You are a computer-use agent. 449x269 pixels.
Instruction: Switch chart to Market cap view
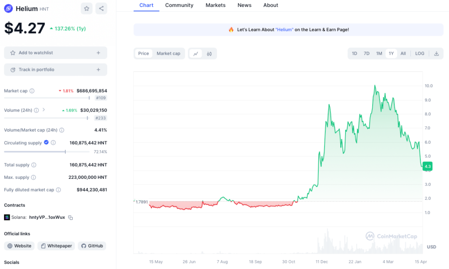[168, 53]
